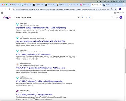Click the V favicon beside VRAYPAY result
Image resolution: width=126 pixels, height=101 pixels.
click(18, 38)
